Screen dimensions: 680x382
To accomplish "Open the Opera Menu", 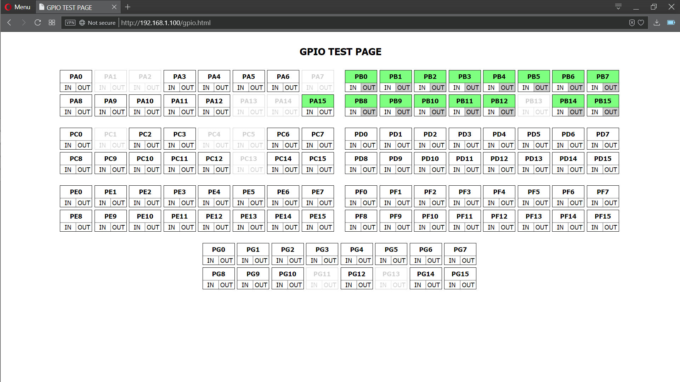I will point(18,7).
